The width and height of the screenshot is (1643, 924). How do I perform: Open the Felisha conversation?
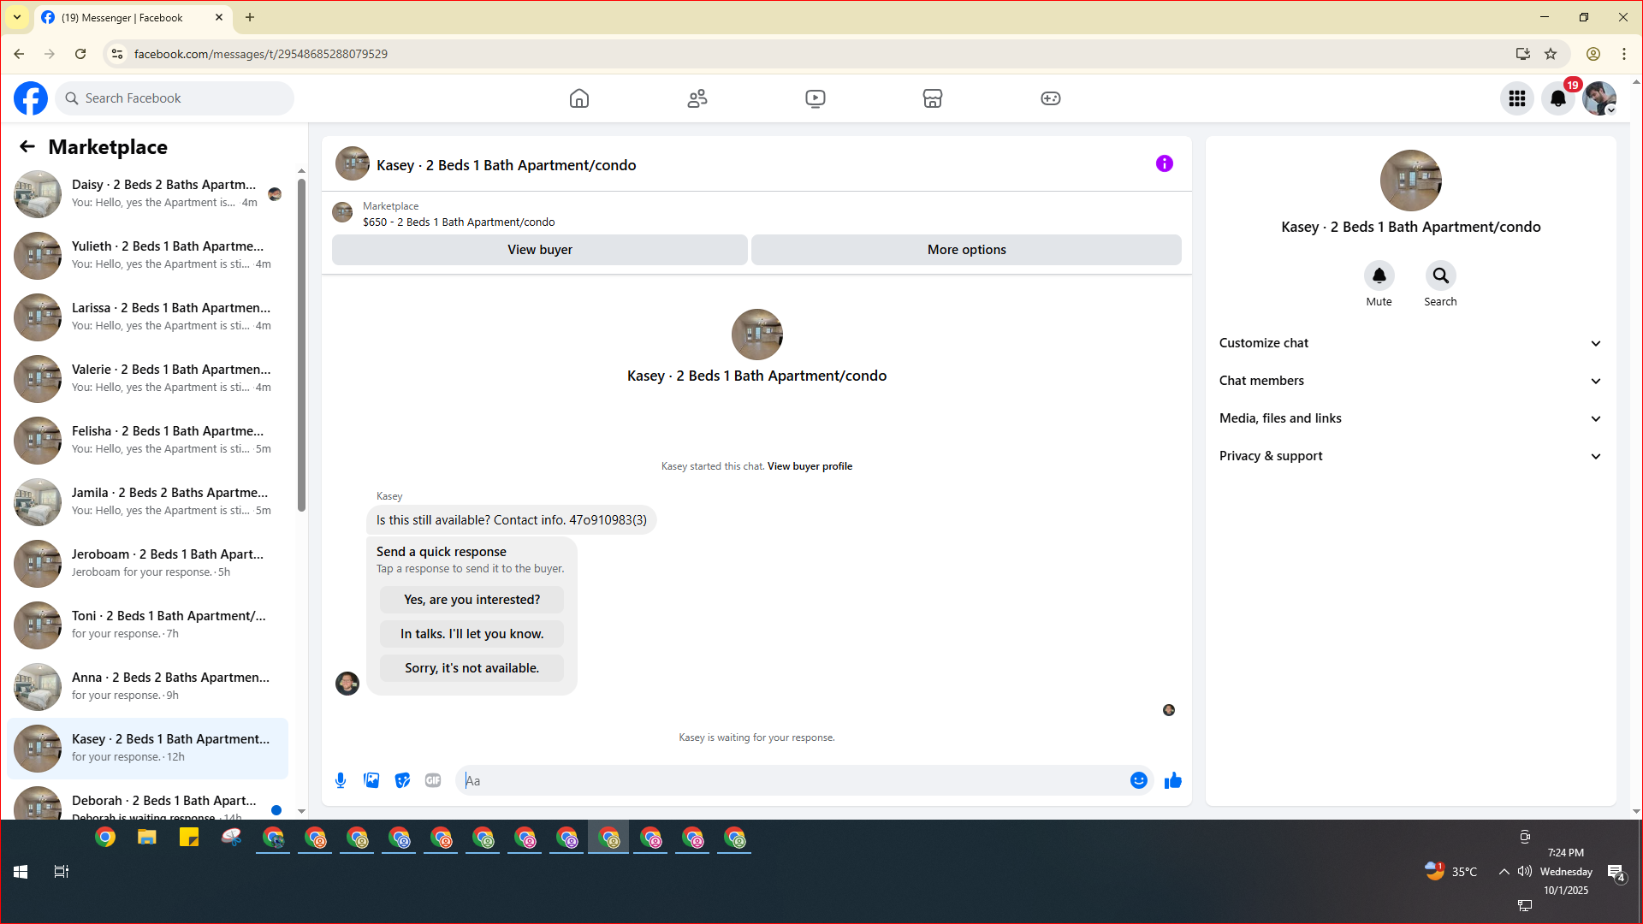tap(147, 441)
